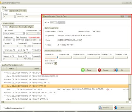Screen dimensions: 132x112
Task: Click the Franquia PB field
Action: [x=10, y=46]
